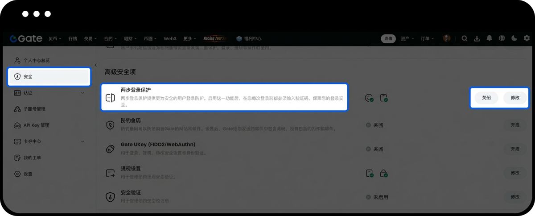This screenshot has width=535, height=216.
Task: Click the 未启用 status in 安全验证 row
Action: point(380,197)
